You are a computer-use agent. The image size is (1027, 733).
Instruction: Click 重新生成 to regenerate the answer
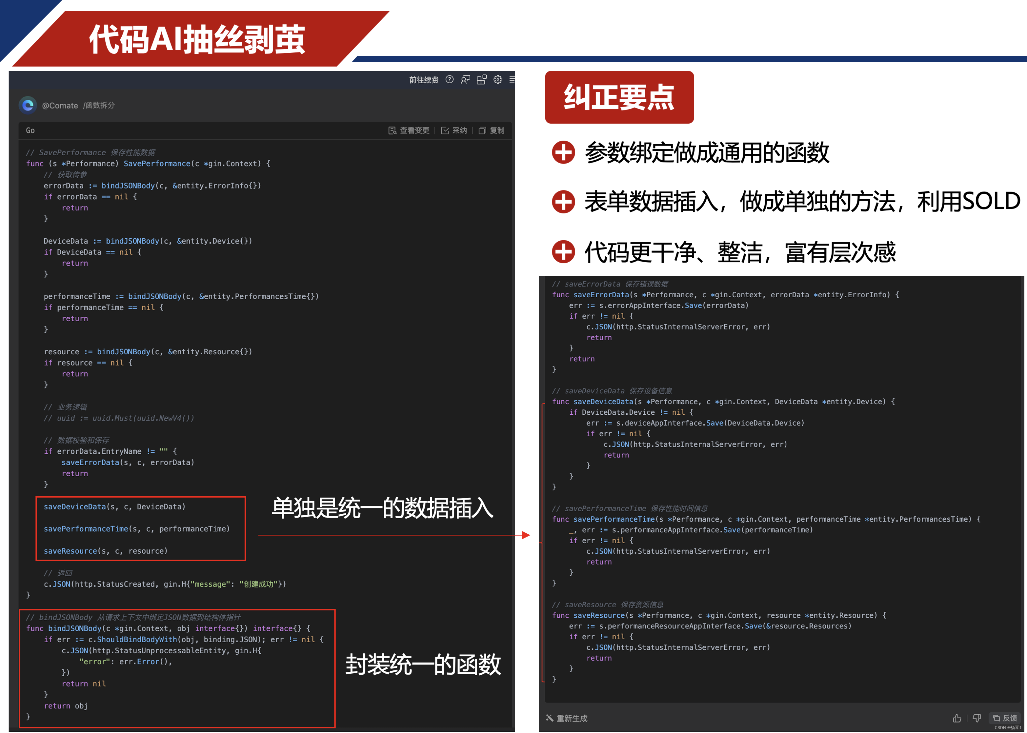567,718
